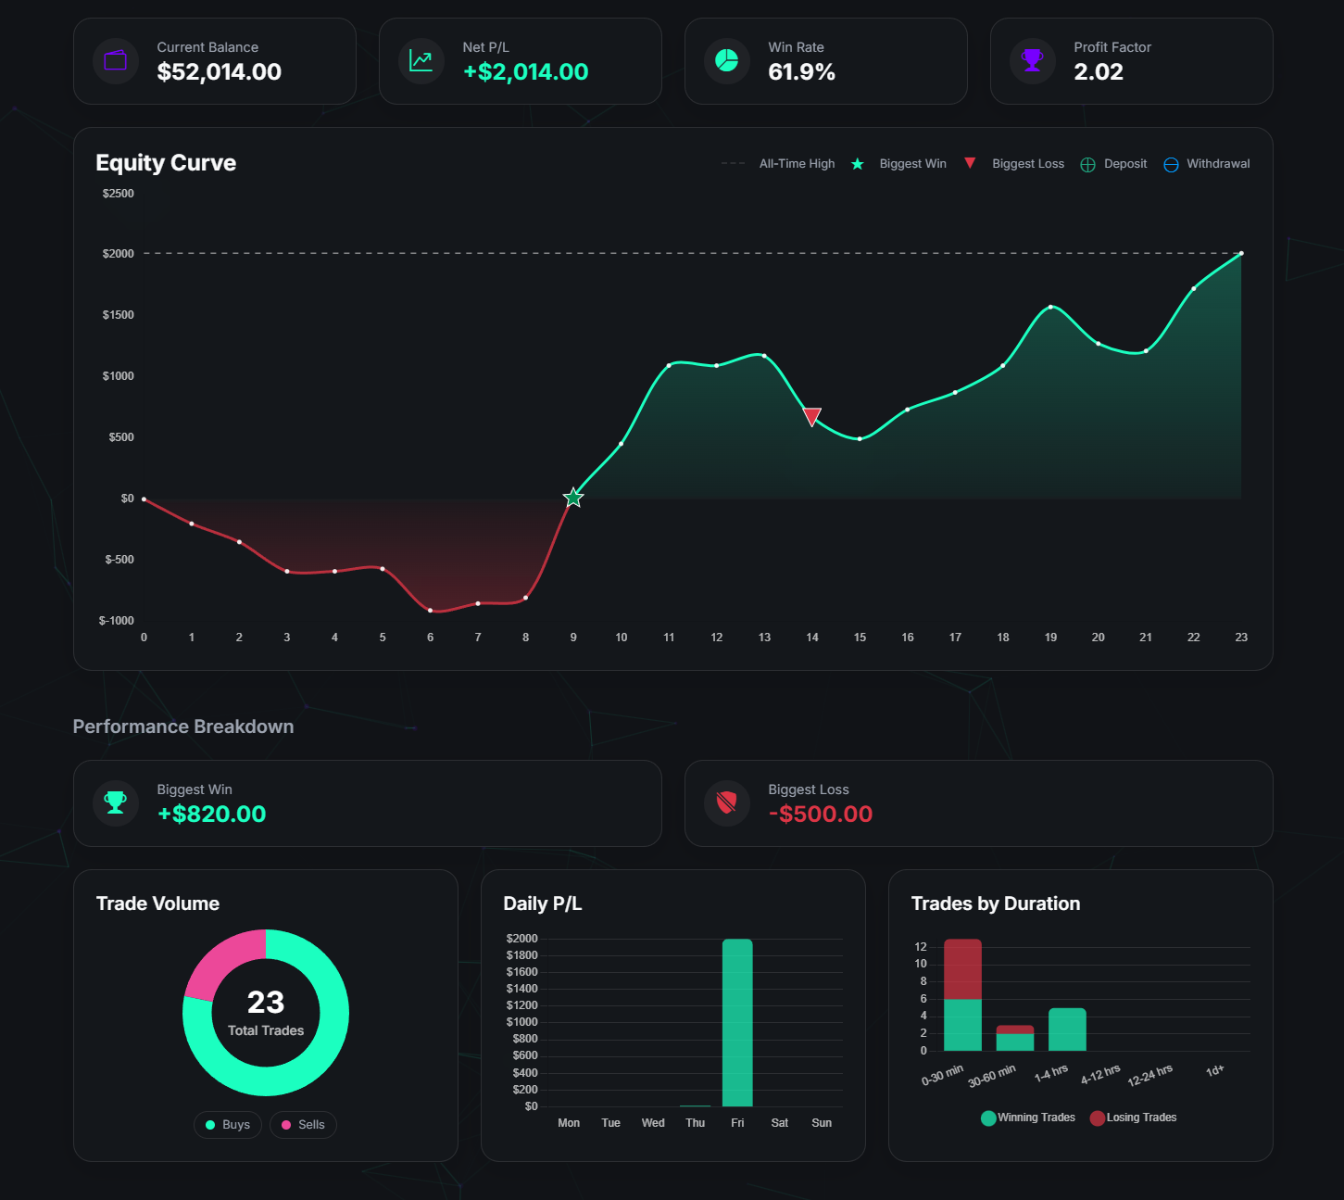The height and width of the screenshot is (1200, 1344).
Task: Toggle the Sells legend under Trade Volume
Action: pos(303,1124)
